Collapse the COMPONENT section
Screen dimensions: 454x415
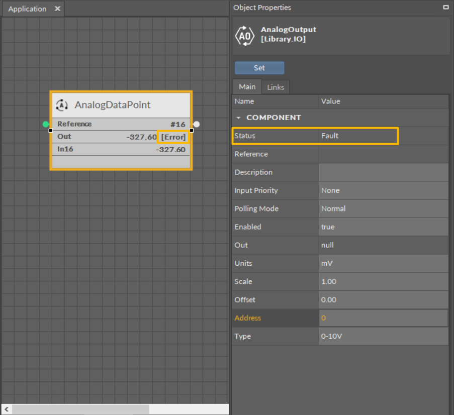point(239,118)
